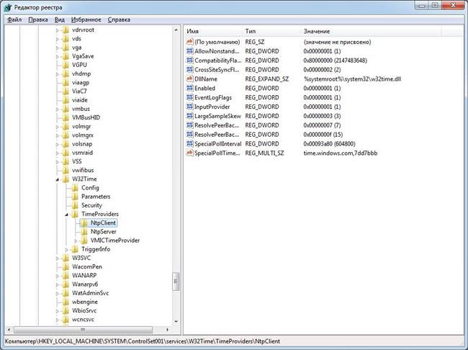Select the NtpClient key in tree
The height and width of the screenshot is (350, 468).
pos(103,223)
